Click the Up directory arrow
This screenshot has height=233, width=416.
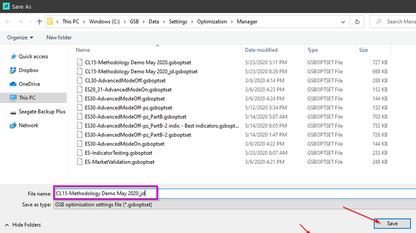[39, 22]
